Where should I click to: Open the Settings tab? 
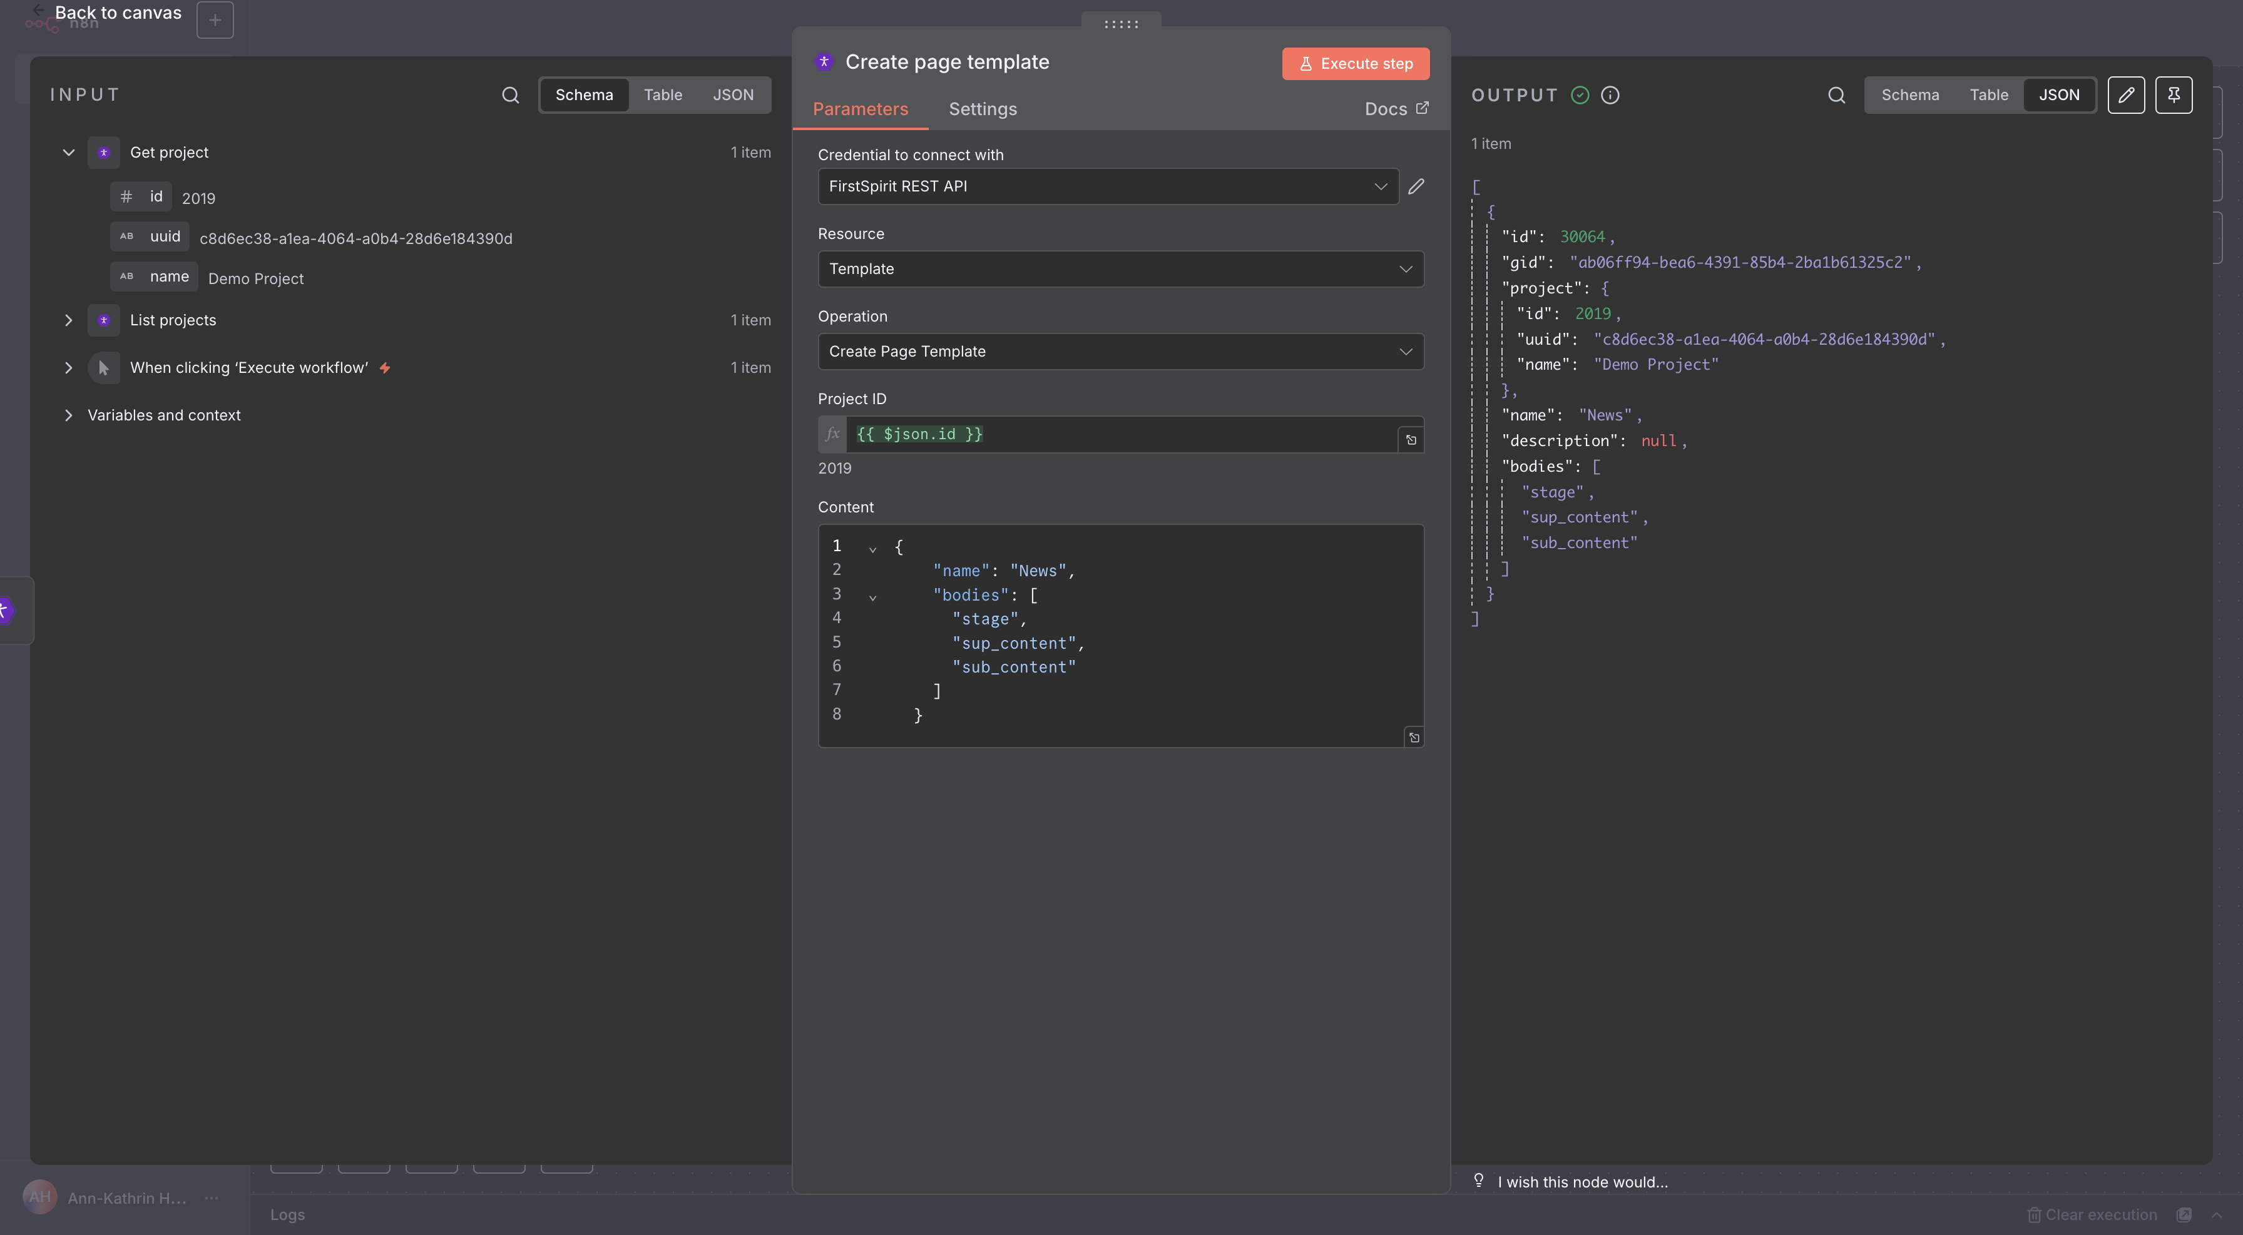pyautogui.click(x=982, y=109)
